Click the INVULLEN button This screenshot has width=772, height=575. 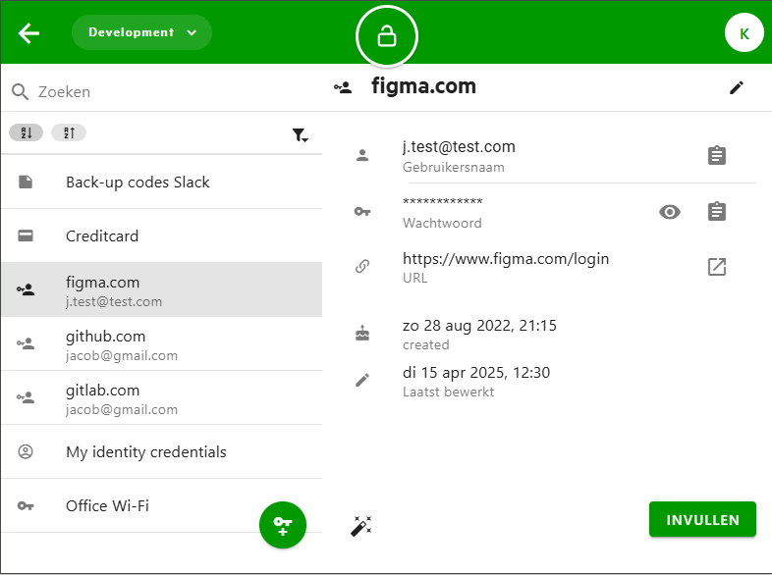(702, 520)
